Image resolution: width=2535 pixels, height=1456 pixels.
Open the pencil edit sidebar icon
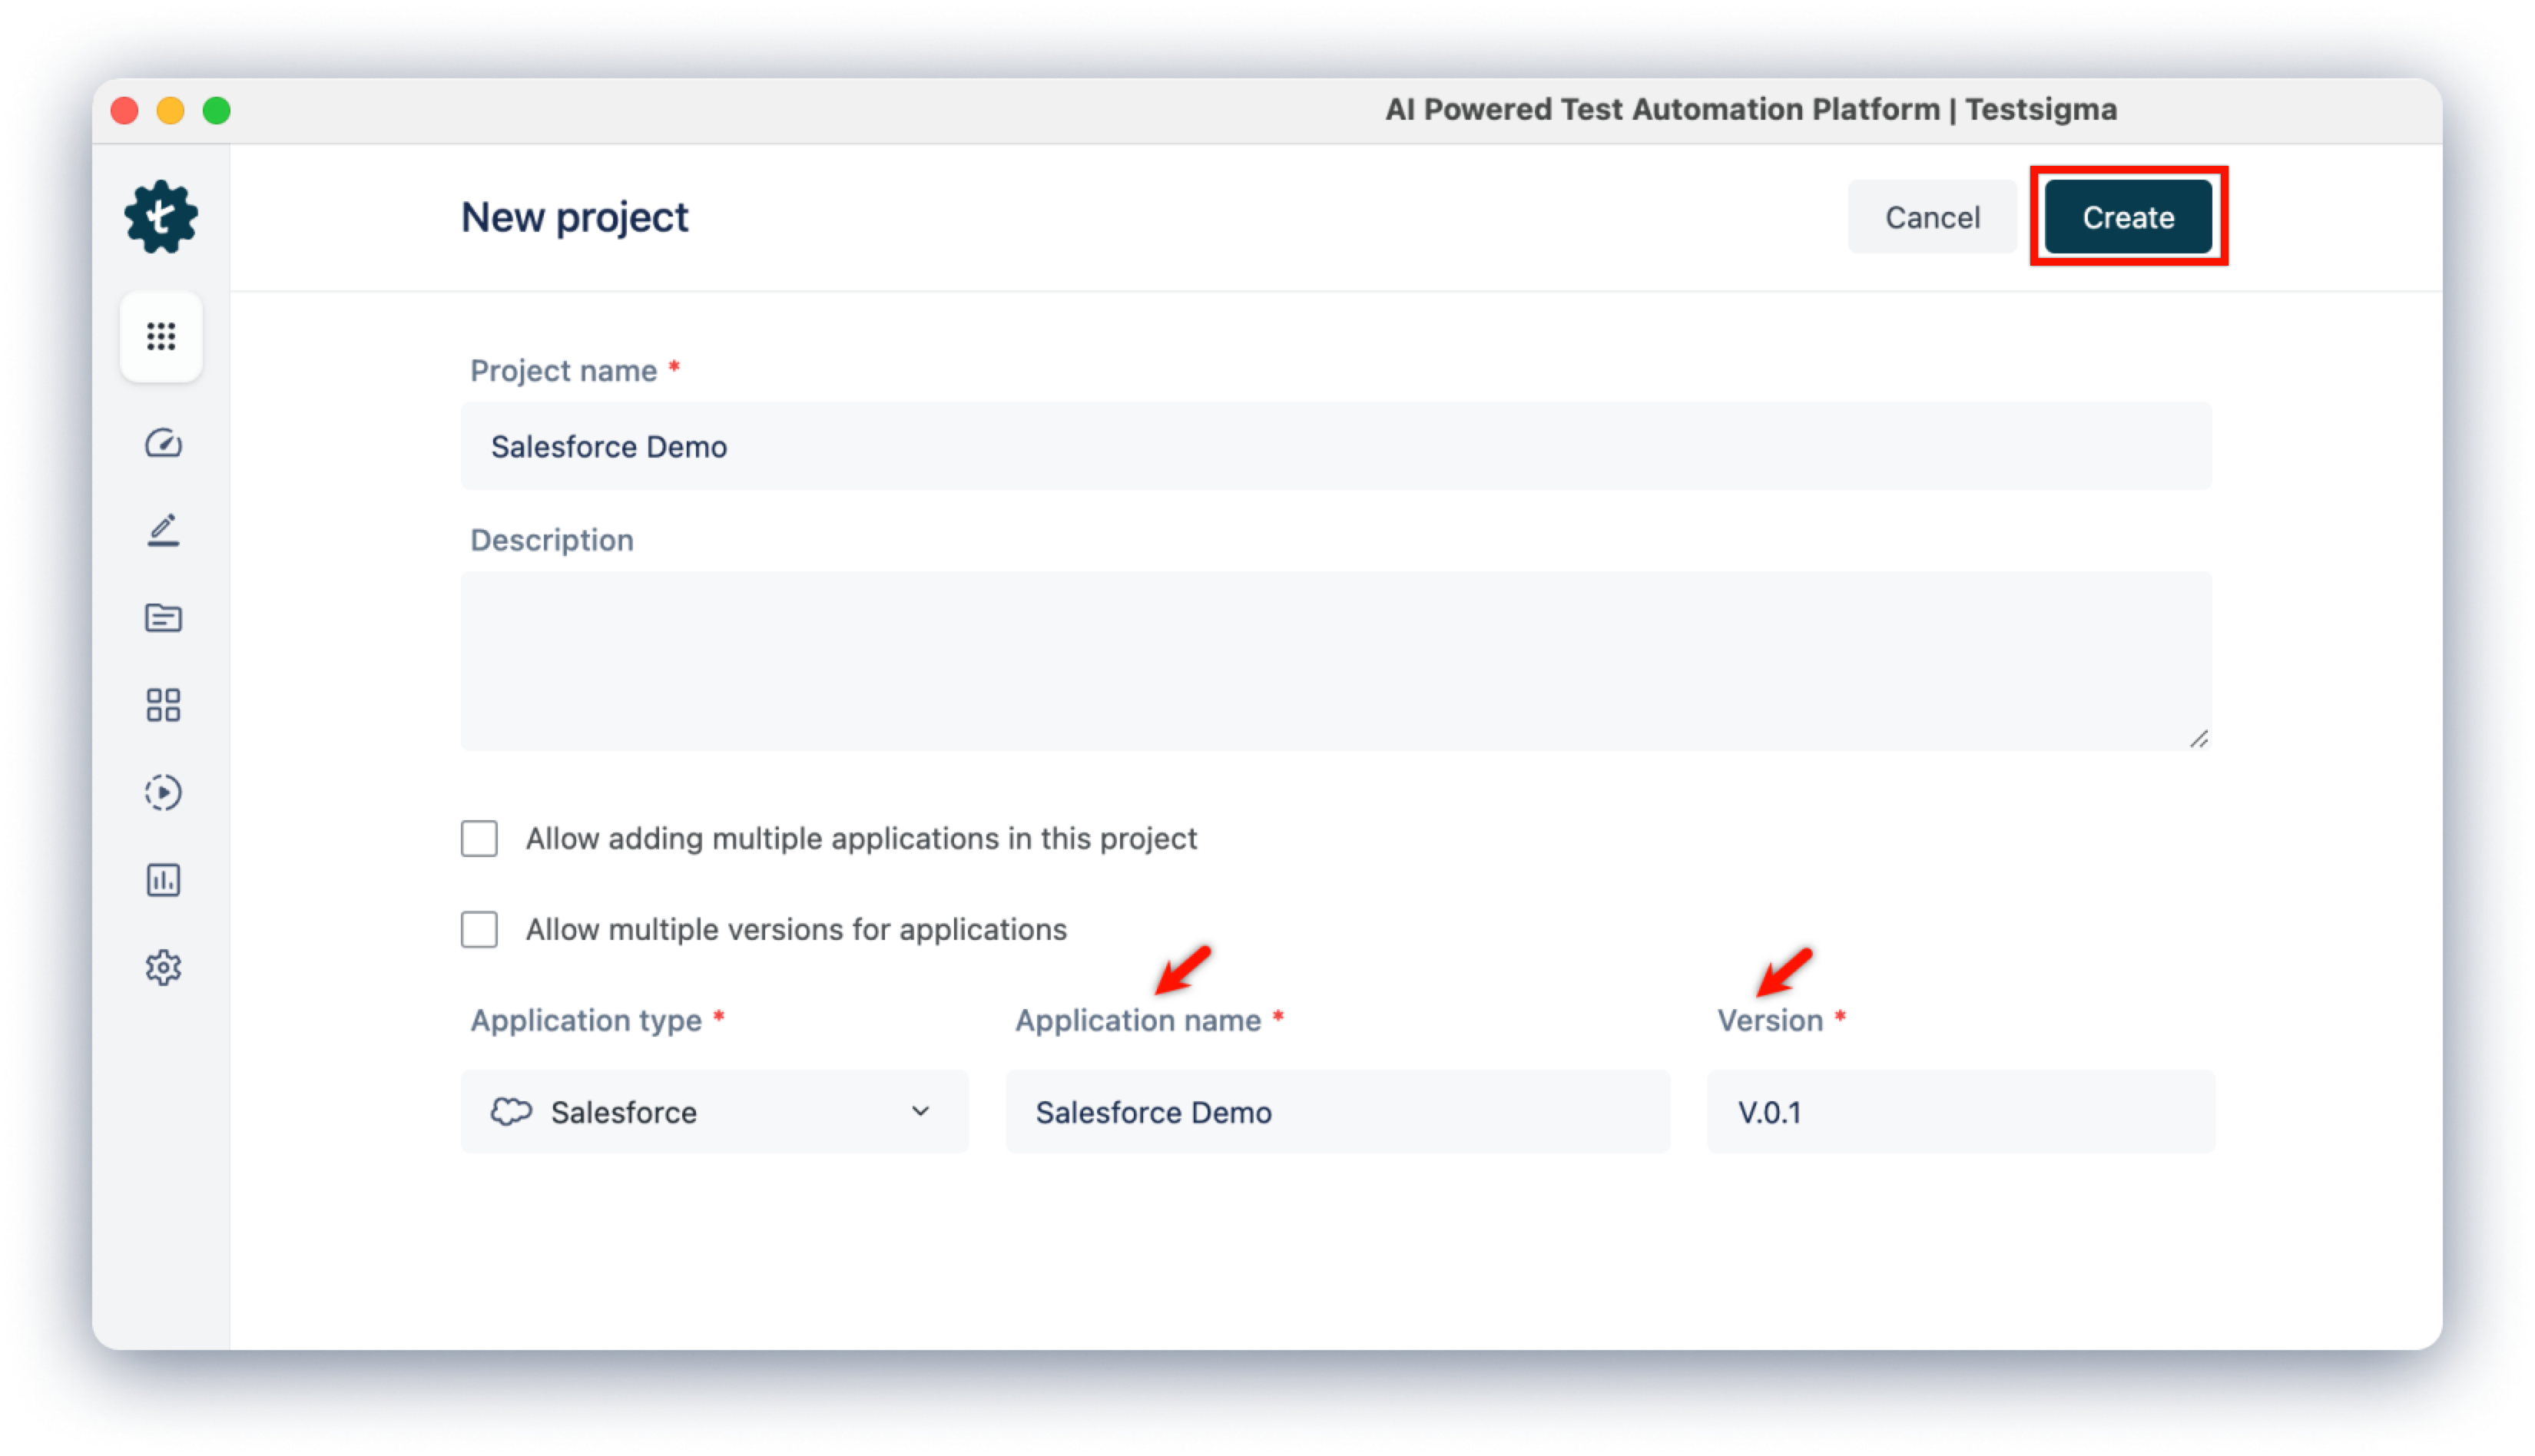[x=163, y=530]
